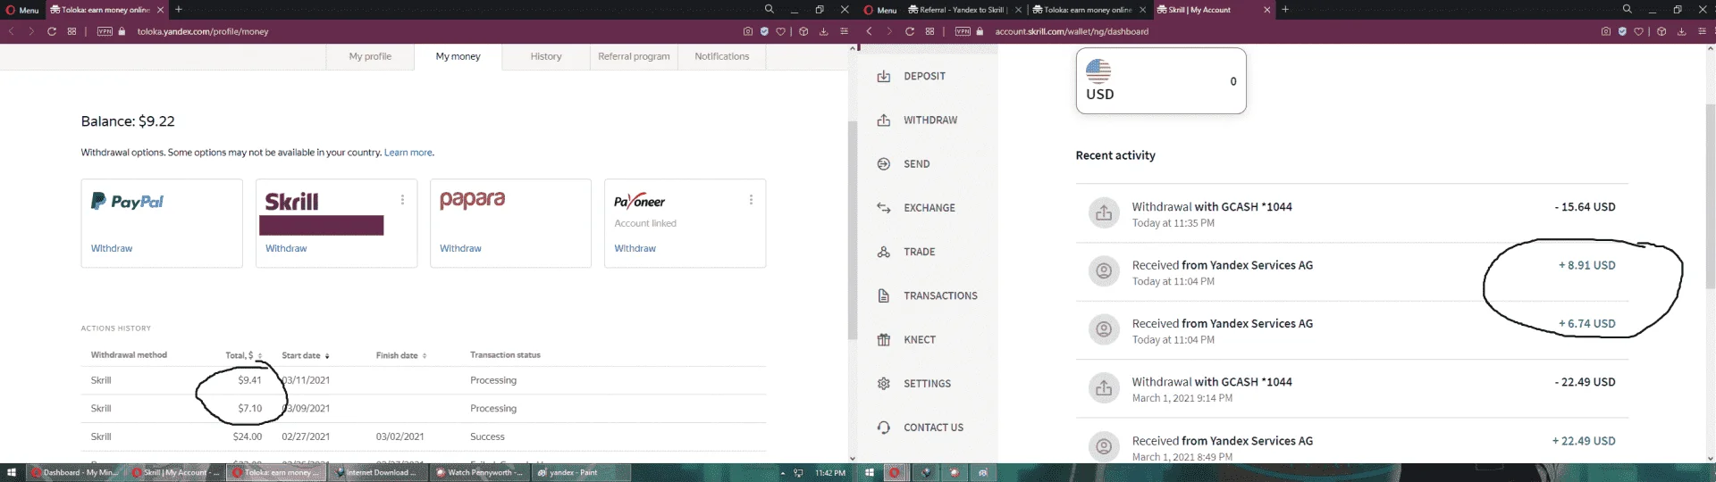This screenshot has width=1716, height=482.
Task: Open ad blocker shield in Toloka window
Action: tap(764, 31)
